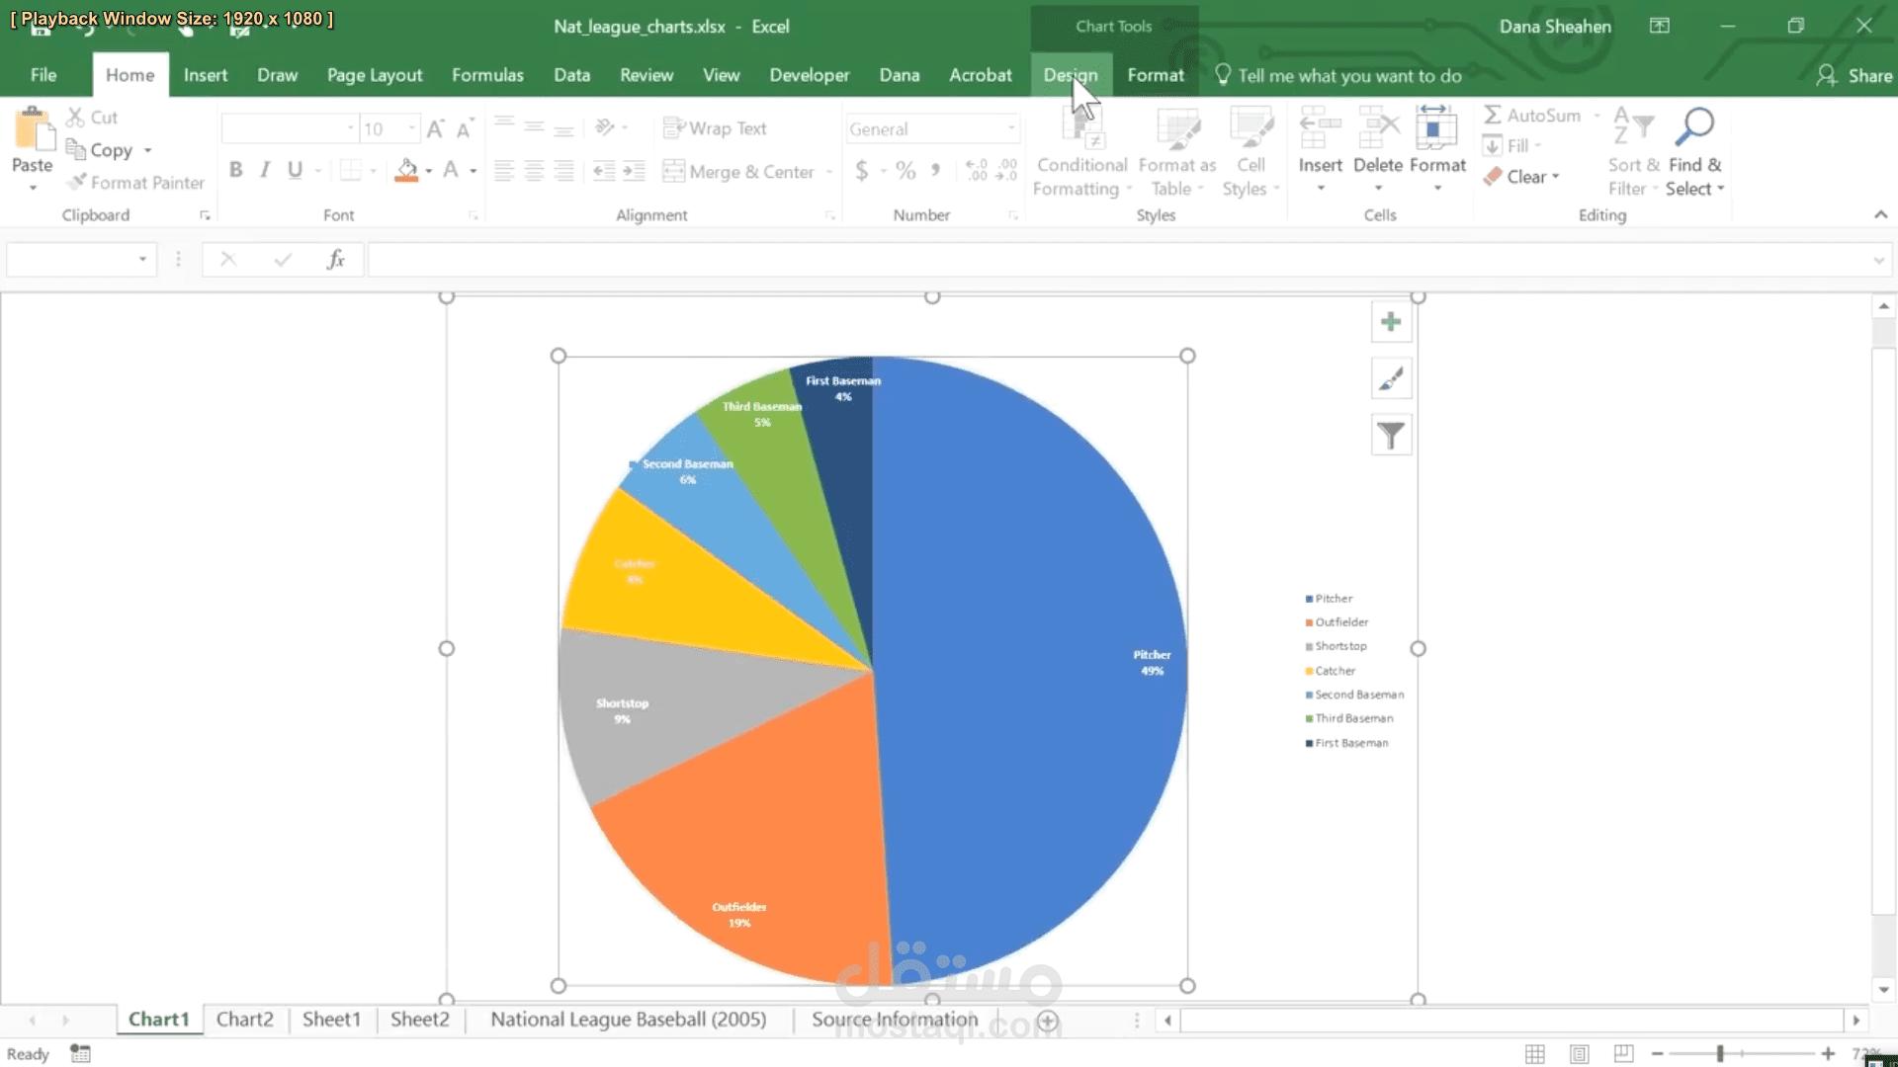This screenshot has height=1067, width=1898.
Task: Click the Share button
Action: click(x=1855, y=75)
